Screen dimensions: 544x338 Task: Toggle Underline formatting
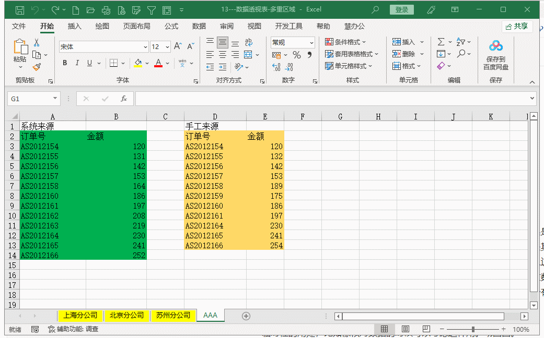point(89,63)
